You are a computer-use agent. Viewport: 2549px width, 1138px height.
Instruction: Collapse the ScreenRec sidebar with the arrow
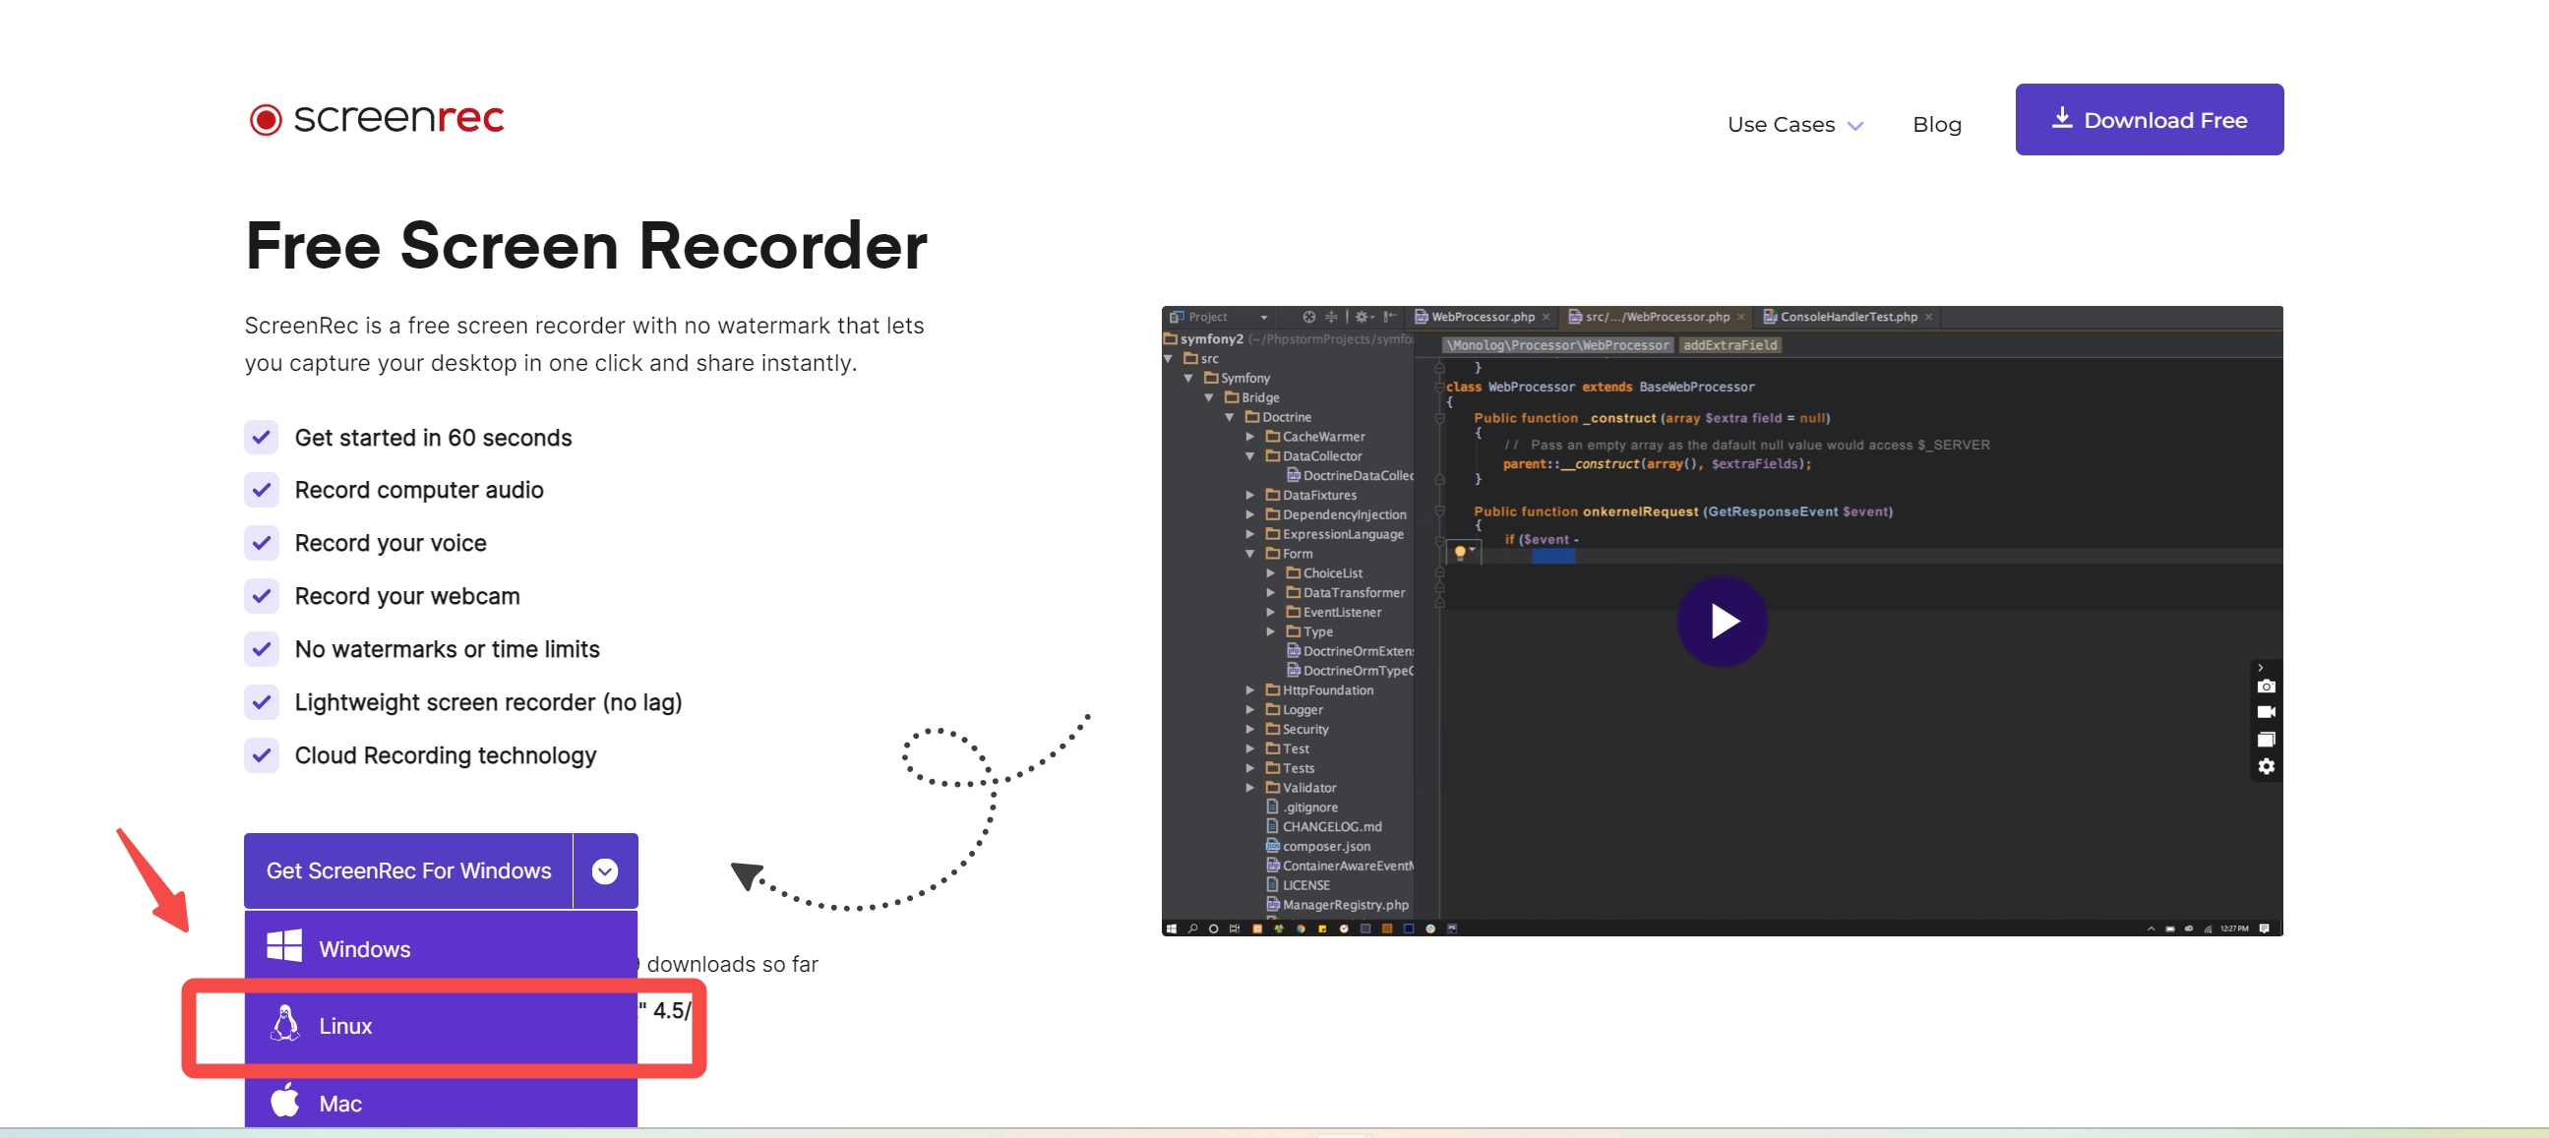[2260, 668]
